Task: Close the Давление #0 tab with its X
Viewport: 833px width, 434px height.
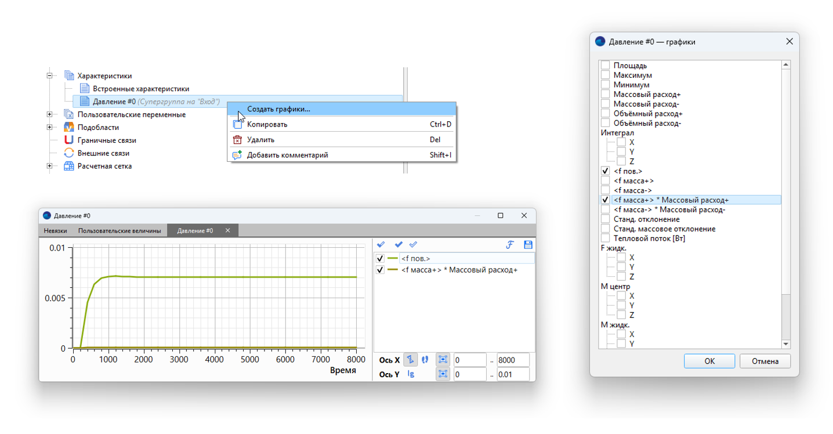Action: coord(228,231)
